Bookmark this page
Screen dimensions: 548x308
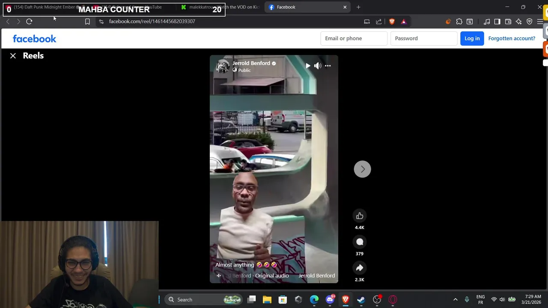pyautogui.click(x=87, y=21)
